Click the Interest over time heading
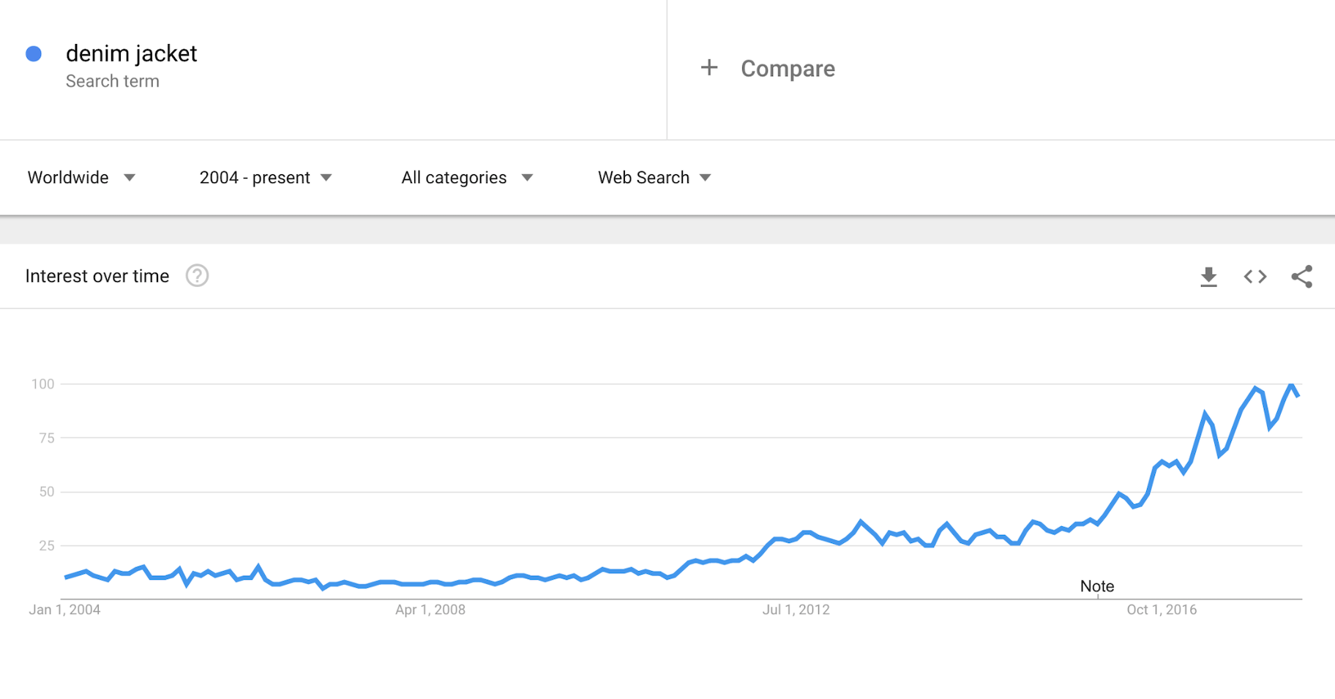Screen dimensions: 1335x699 point(97,276)
